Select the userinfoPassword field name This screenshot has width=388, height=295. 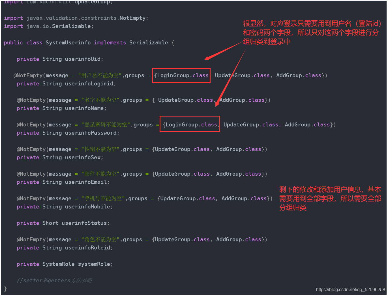coord(91,133)
